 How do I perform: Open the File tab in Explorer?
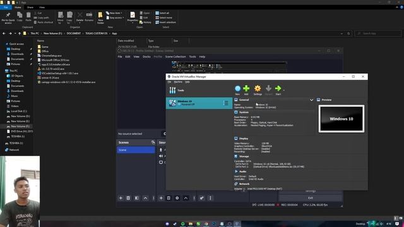[6, 8]
